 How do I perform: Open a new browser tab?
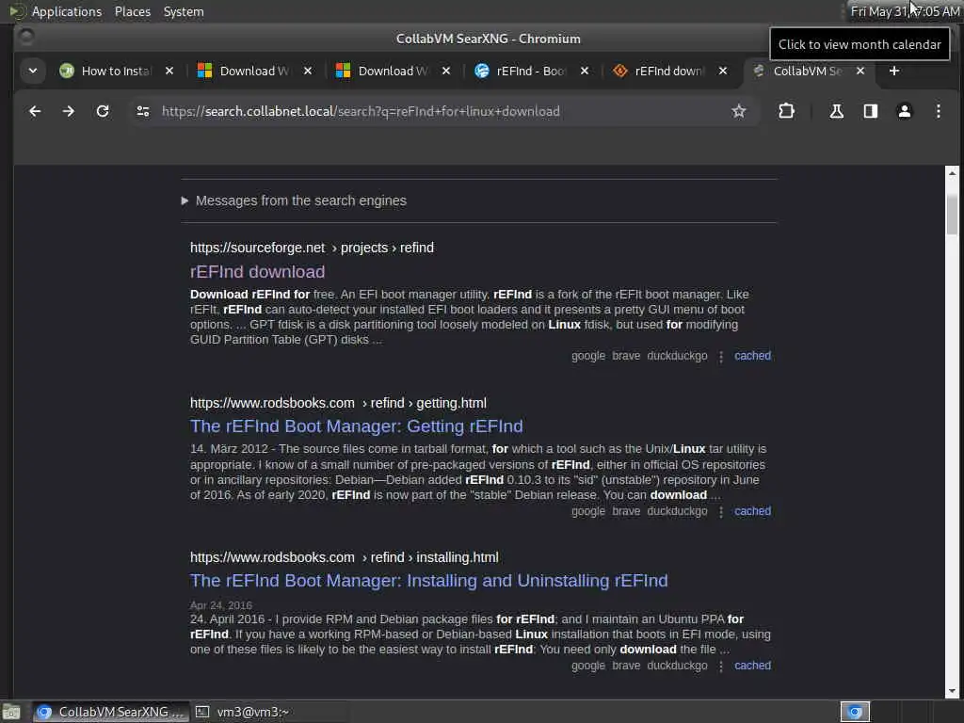(x=894, y=72)
